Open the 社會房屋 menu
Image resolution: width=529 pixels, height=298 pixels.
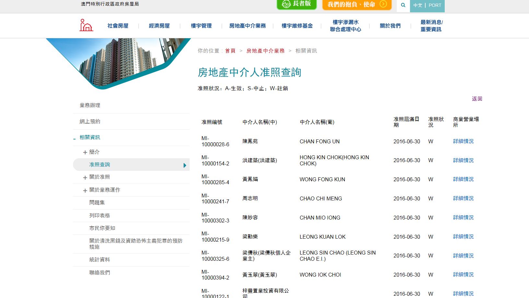pos(118,26)
